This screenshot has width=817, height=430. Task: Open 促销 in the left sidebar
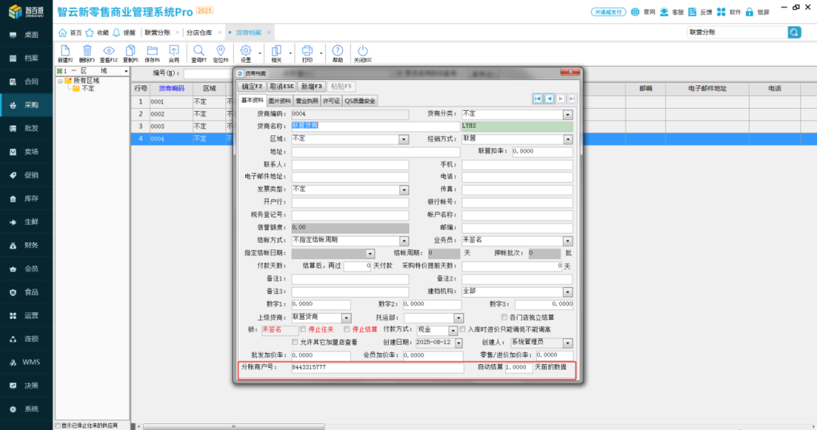point(26,175)
